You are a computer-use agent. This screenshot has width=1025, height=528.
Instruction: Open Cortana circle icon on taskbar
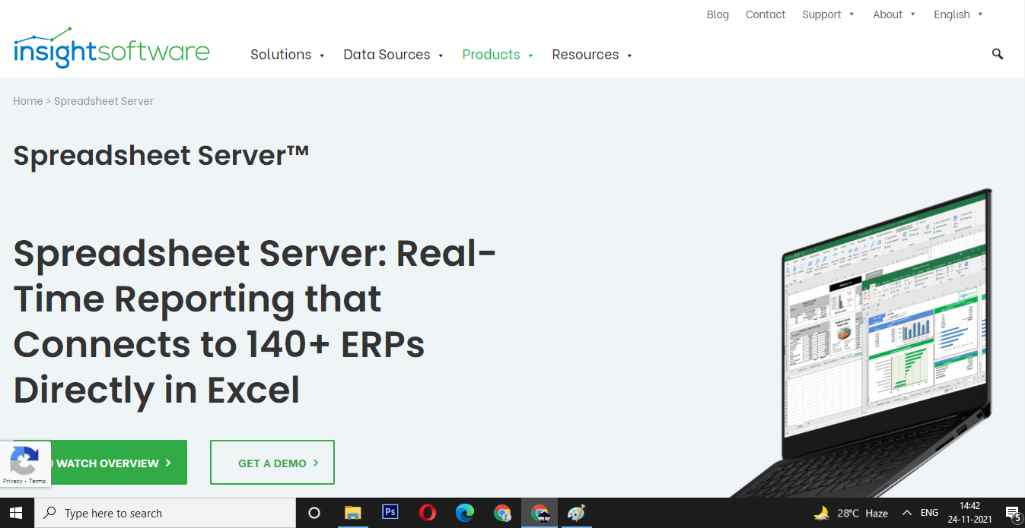[x=314, y=513]
